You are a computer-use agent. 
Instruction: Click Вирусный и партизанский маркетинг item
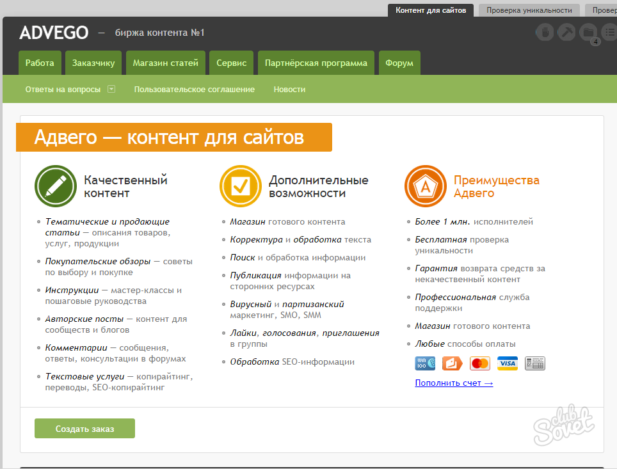287,310
